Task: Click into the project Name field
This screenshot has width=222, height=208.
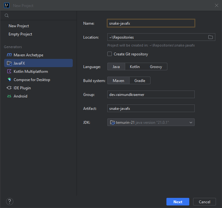Action: coord(151,23)
